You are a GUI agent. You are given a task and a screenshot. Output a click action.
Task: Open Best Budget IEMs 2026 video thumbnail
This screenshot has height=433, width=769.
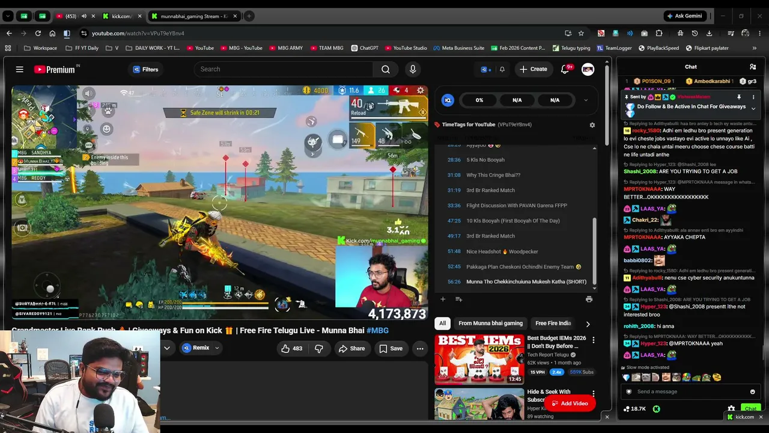pos(479,359)
